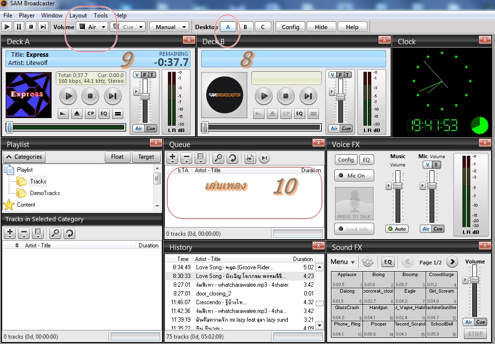Open Sound FX Menu dropdown
Viewport: 495px width, 344px height.
coord(343,262)
